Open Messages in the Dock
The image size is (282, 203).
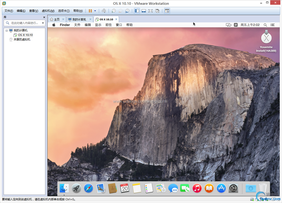[173, 188]
